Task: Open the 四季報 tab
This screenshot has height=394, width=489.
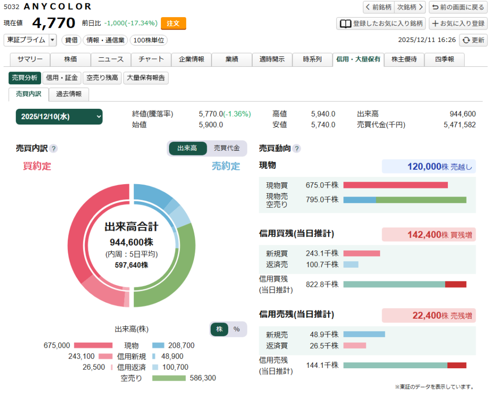Action: pos(444,60)
